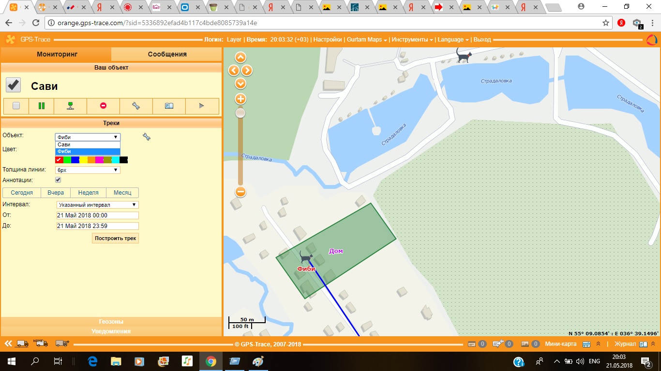This screenshot has height=371, width=661.
Task: Pan the map up with arrow button
Action: click(x=240, y=57)
